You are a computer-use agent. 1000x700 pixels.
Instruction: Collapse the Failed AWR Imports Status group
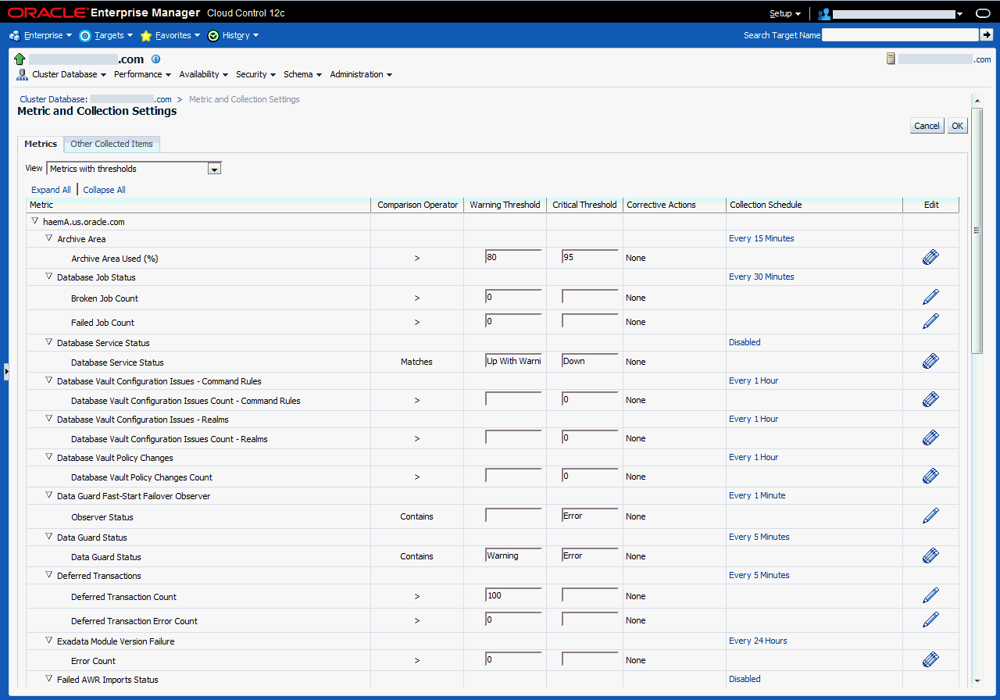(x=48, y=679)
